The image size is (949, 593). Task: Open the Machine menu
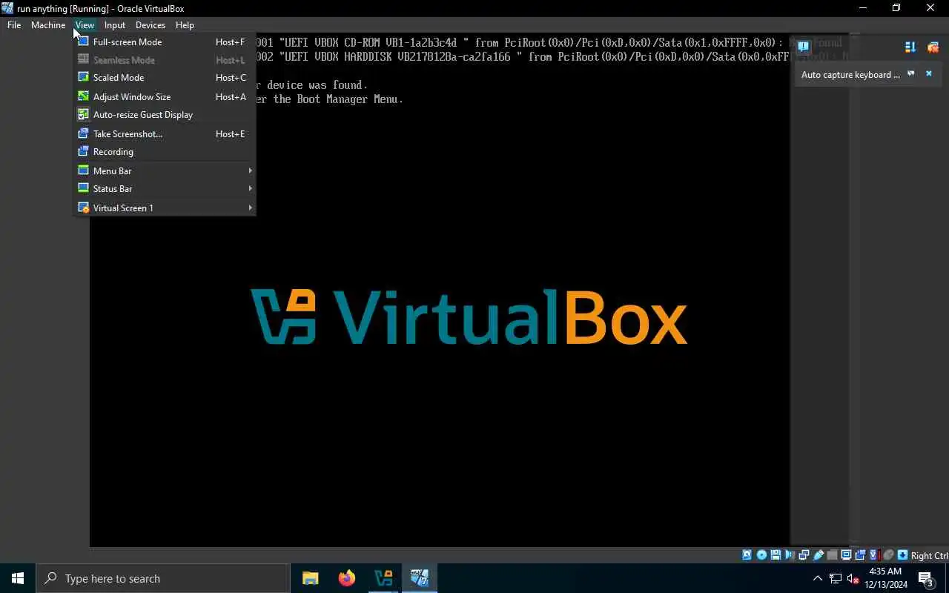tap(48, 24)
